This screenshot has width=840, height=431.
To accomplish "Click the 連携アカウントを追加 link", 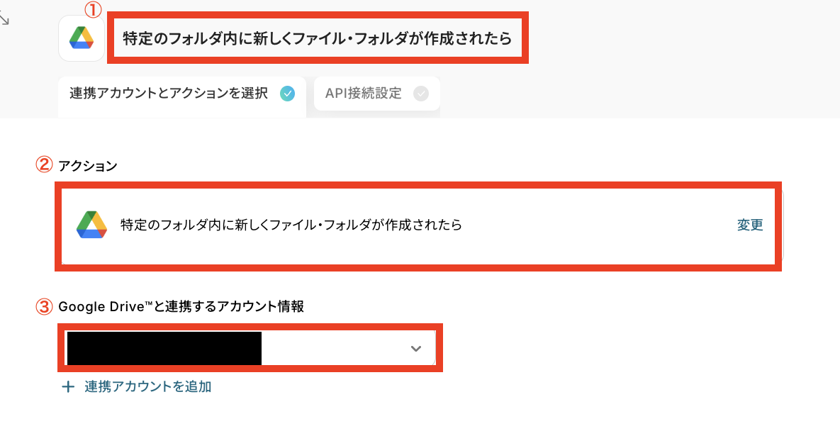I will pos(148,386).
